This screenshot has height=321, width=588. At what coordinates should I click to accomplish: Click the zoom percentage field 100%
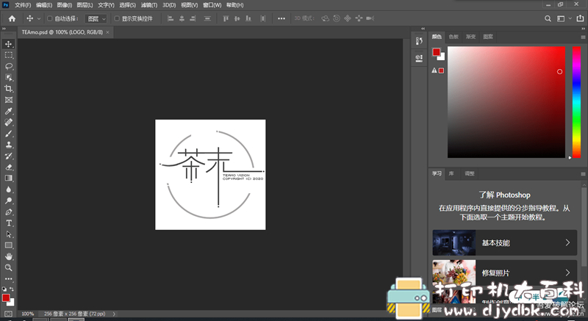coord(27,314)
